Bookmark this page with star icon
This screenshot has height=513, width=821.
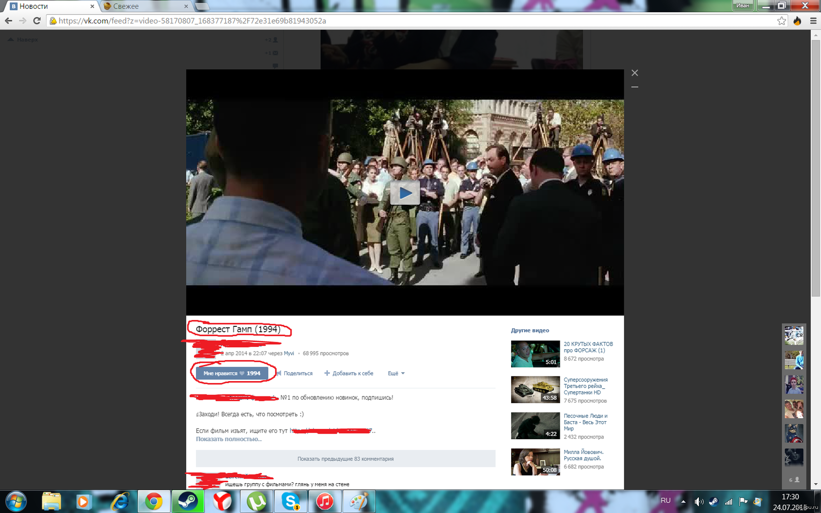[x=781, y=21]
